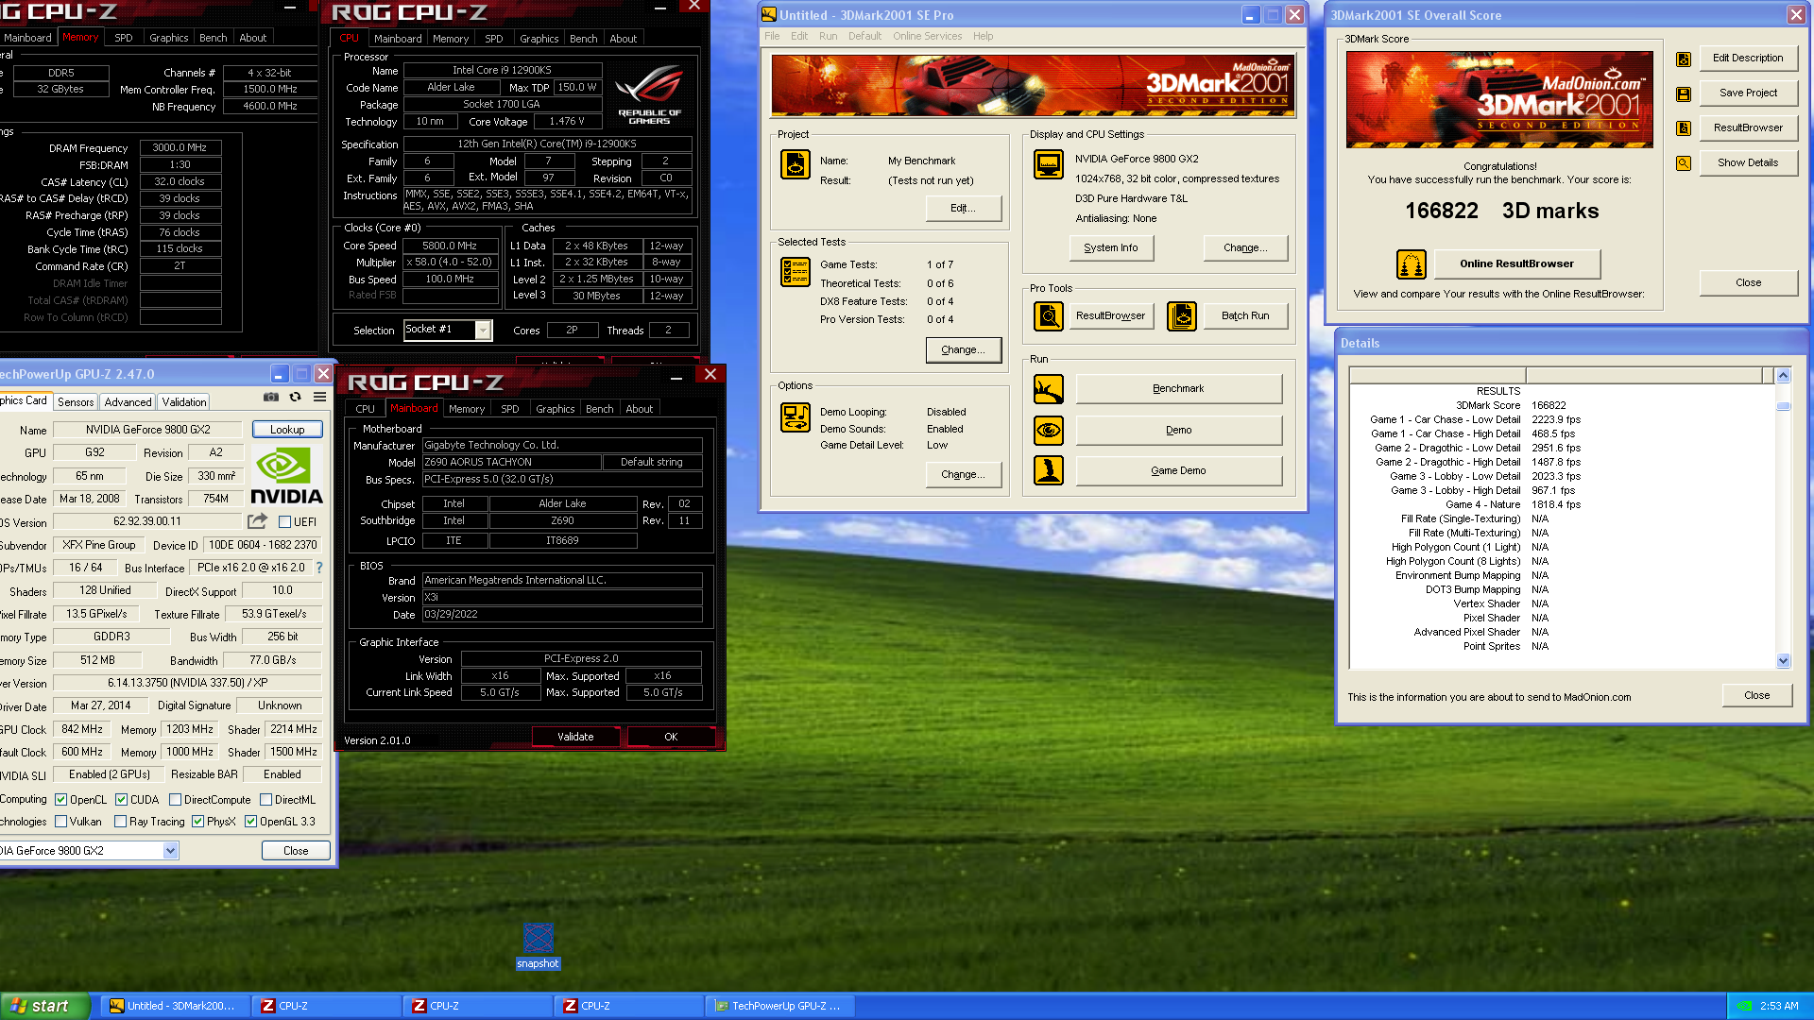Viewport: 1814px width, 1020px height.
Task: Toggle the DirectCompute checkbox
Action: coord(175,800)
